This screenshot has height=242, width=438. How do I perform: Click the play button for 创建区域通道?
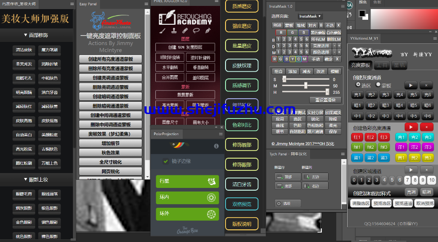tap(411, 169)
